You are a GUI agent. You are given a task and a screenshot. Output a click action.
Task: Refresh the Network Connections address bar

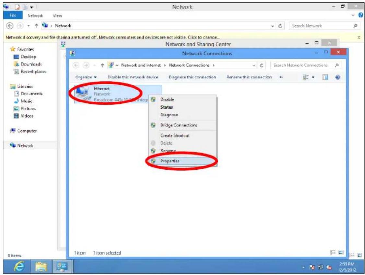pos(261,66)
